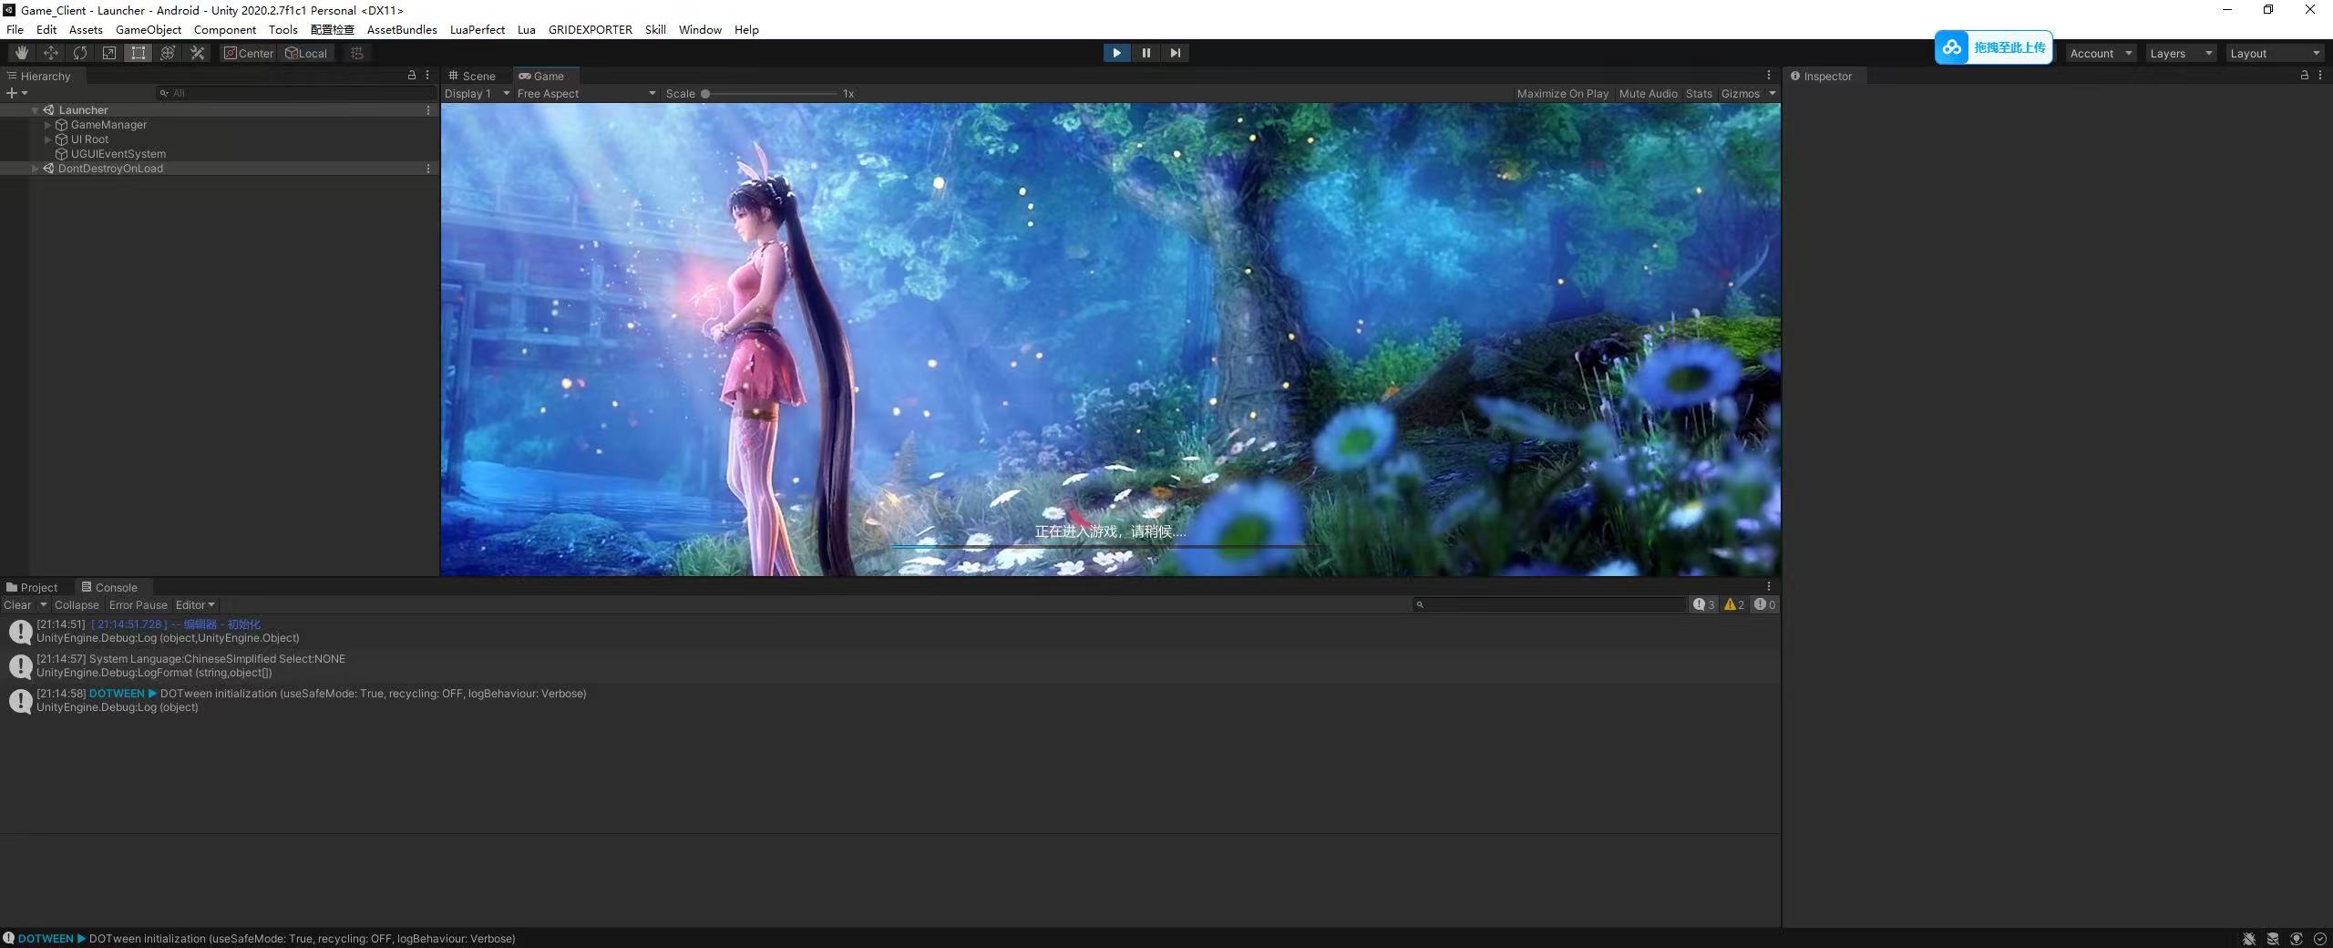Screen dimensions: 2333x948
Task: Adjust the Game view Scale slider
Action: [705, 94]
